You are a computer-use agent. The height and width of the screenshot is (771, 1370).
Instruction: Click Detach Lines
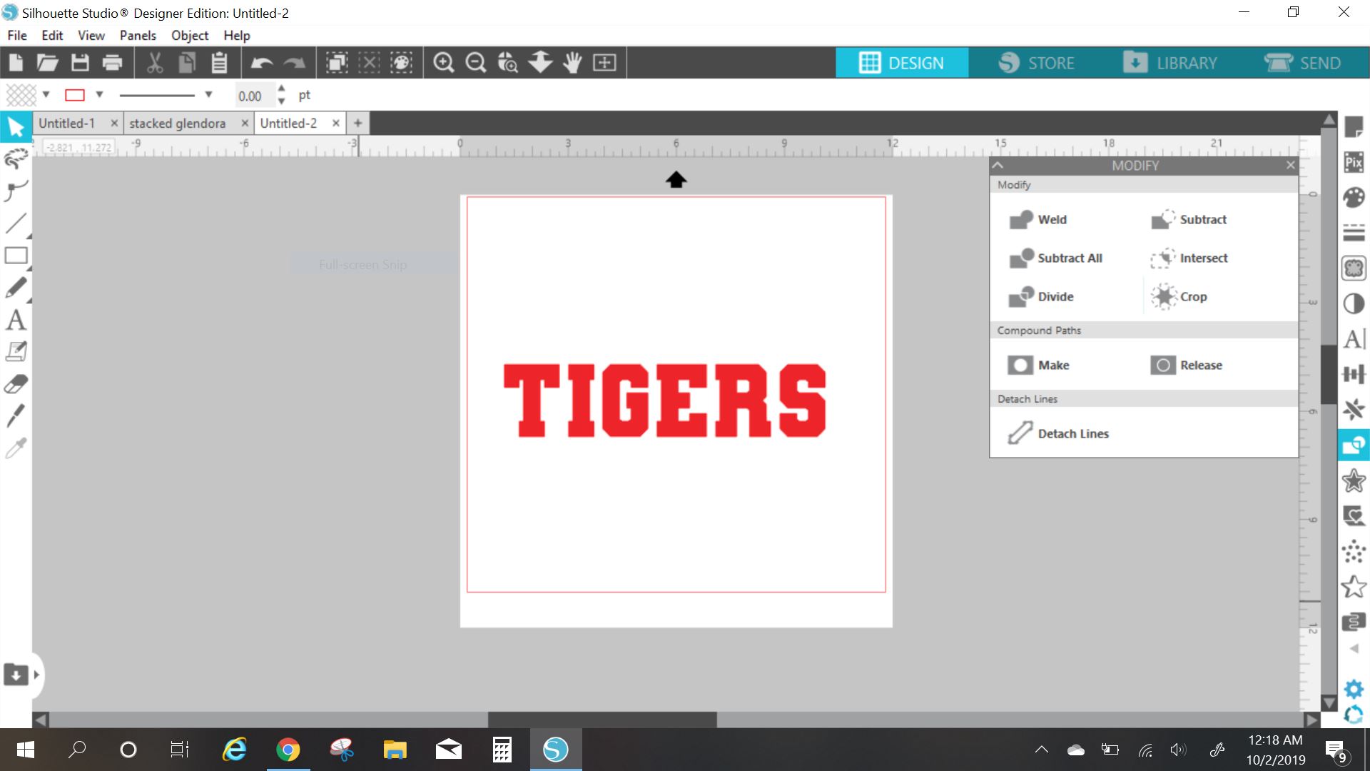pyautogui.click(x=1058, y=433)
